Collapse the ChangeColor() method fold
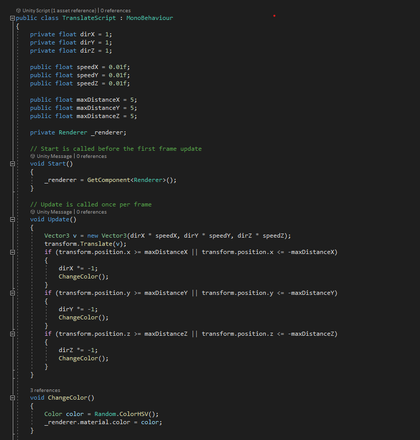This screenshot has height=440, width=420. coord(12,398)
